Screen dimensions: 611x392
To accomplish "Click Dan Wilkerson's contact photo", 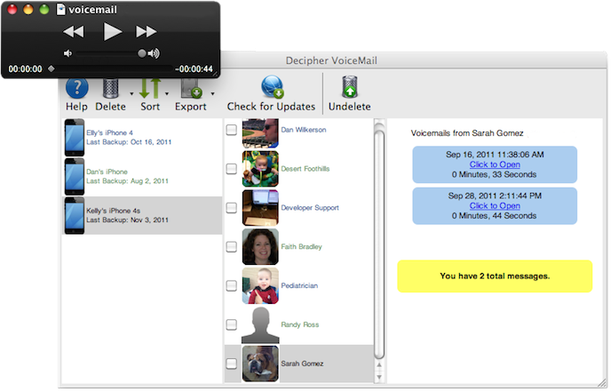I will pyautogui.click(x=260, y=133).
